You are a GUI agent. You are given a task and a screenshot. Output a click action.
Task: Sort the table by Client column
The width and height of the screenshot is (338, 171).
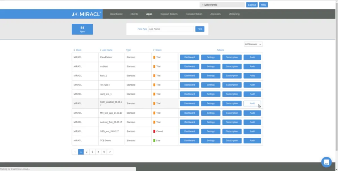pyautogui.click(x=78, y=50)
